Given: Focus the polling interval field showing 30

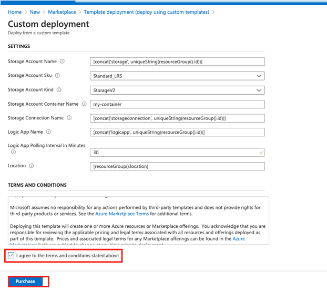Looking at the screenshot, I should (177, 153).
